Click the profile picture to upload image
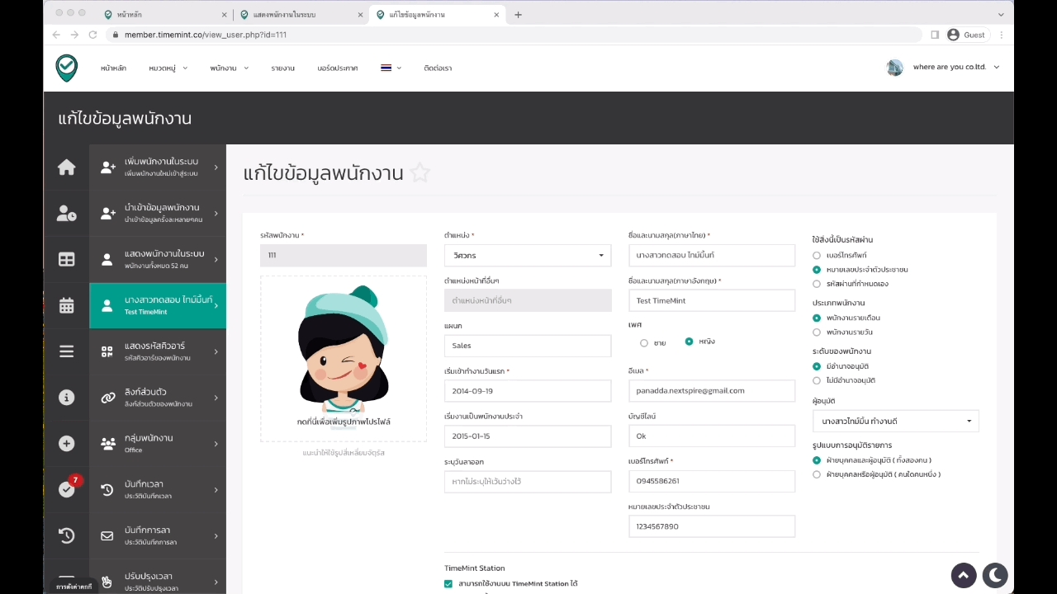The image size is (1057, 594). tap(344, 355)
